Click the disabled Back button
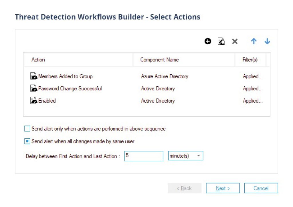Image resolution: width=293 pixels, height=207 pixels. click(185, 188)
